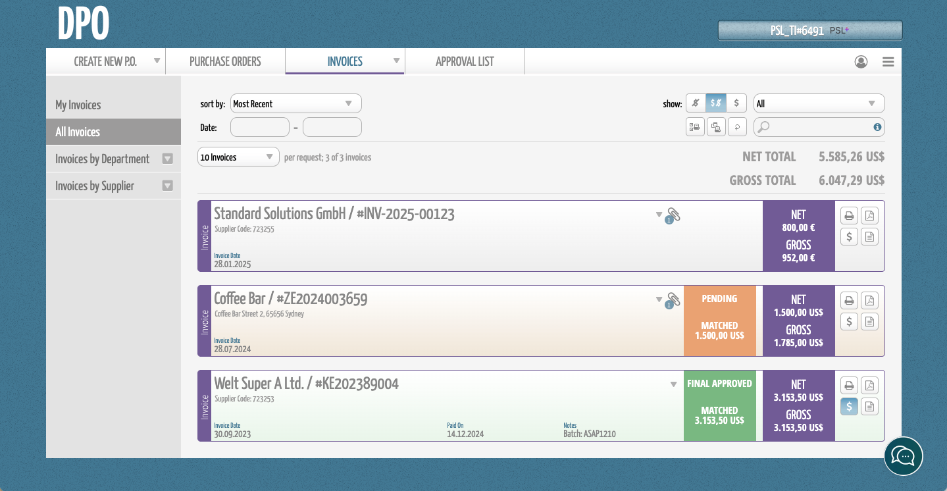Open the user account icon
Screen dimensions: 947x491
861,62
